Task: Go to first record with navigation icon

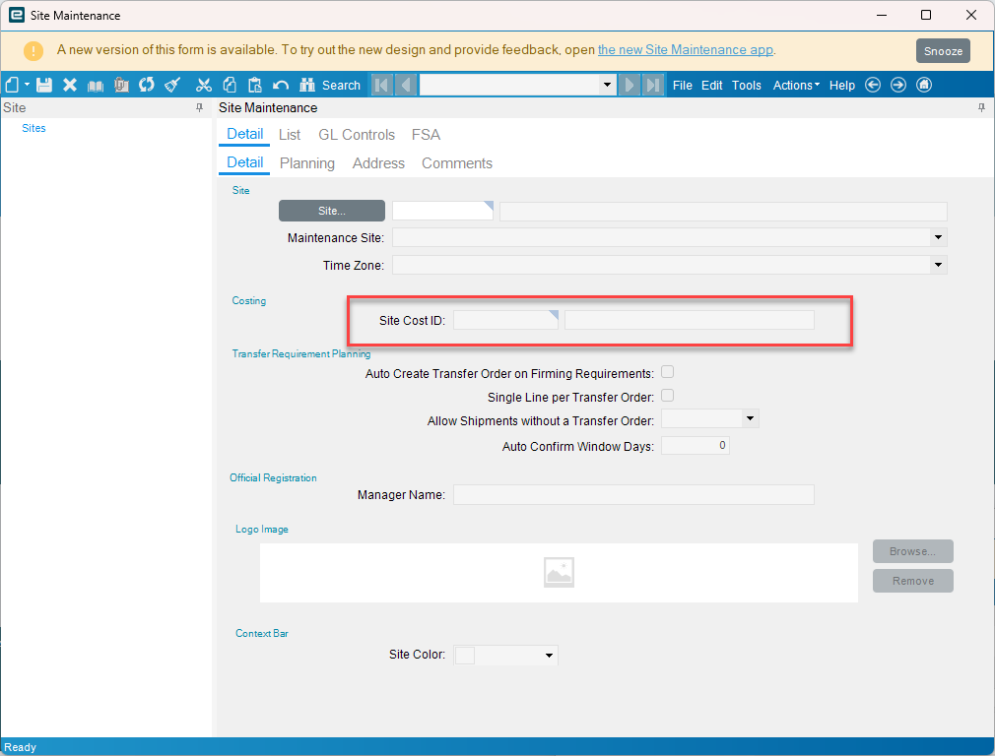Action: (x=382, y=85)
